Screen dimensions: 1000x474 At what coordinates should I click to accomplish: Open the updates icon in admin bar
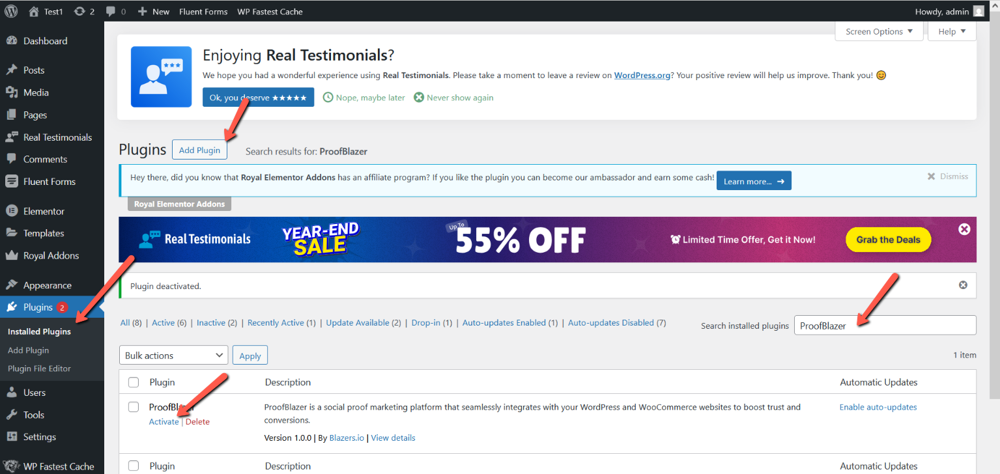(79, 11)
